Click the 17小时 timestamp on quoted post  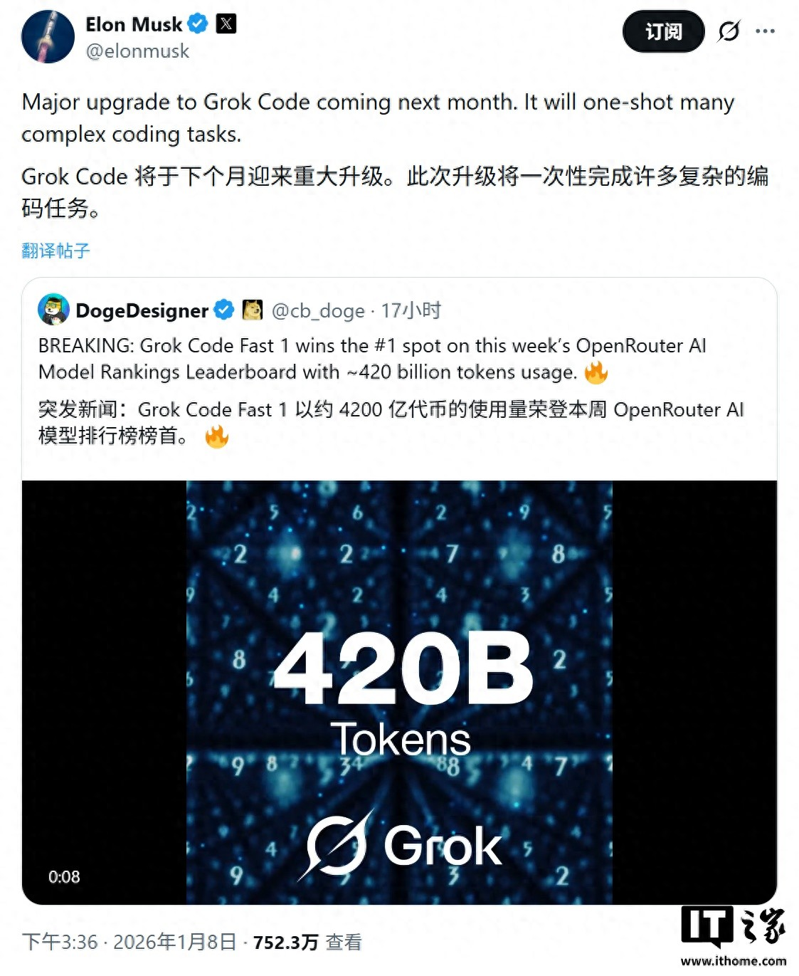411,311
